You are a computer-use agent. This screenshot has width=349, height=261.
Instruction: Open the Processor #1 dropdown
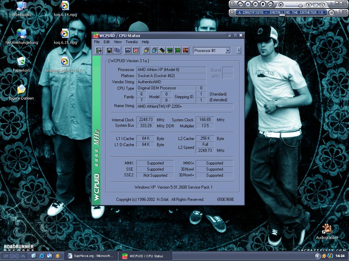tap(228, 51)
